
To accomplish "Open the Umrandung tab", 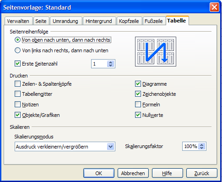I will tap(66, 21).
